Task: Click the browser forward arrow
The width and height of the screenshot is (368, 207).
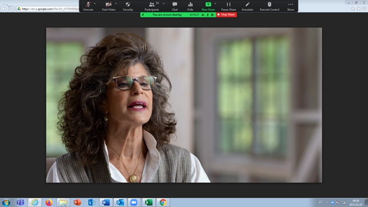Action: [12, 9]
